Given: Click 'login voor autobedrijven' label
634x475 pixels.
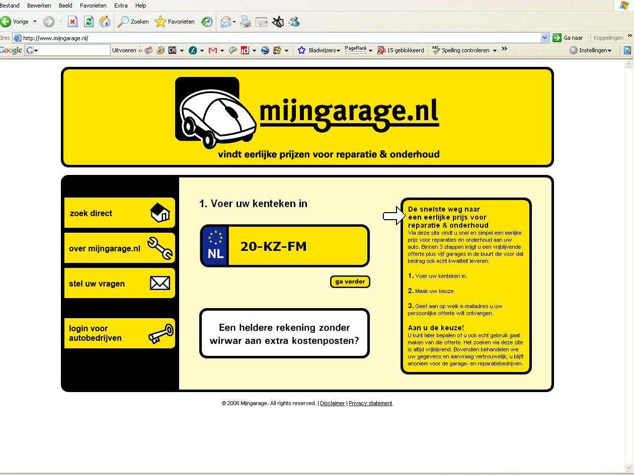Looking at the screenshot, I should (x=95, y=333).
